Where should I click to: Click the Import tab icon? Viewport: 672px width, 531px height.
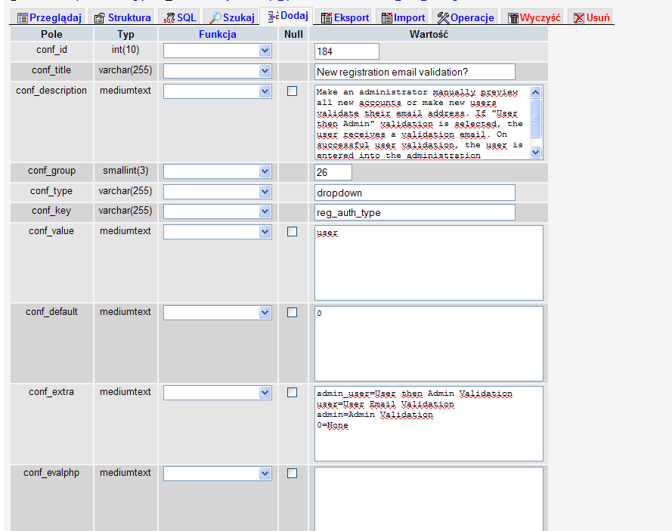pos(387,18)
